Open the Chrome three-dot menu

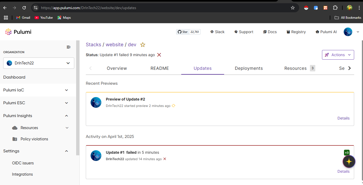coord(359,8)
